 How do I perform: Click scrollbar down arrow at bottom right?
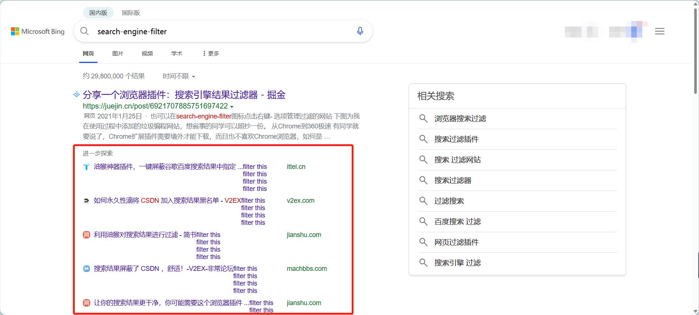tap(696, 312)
